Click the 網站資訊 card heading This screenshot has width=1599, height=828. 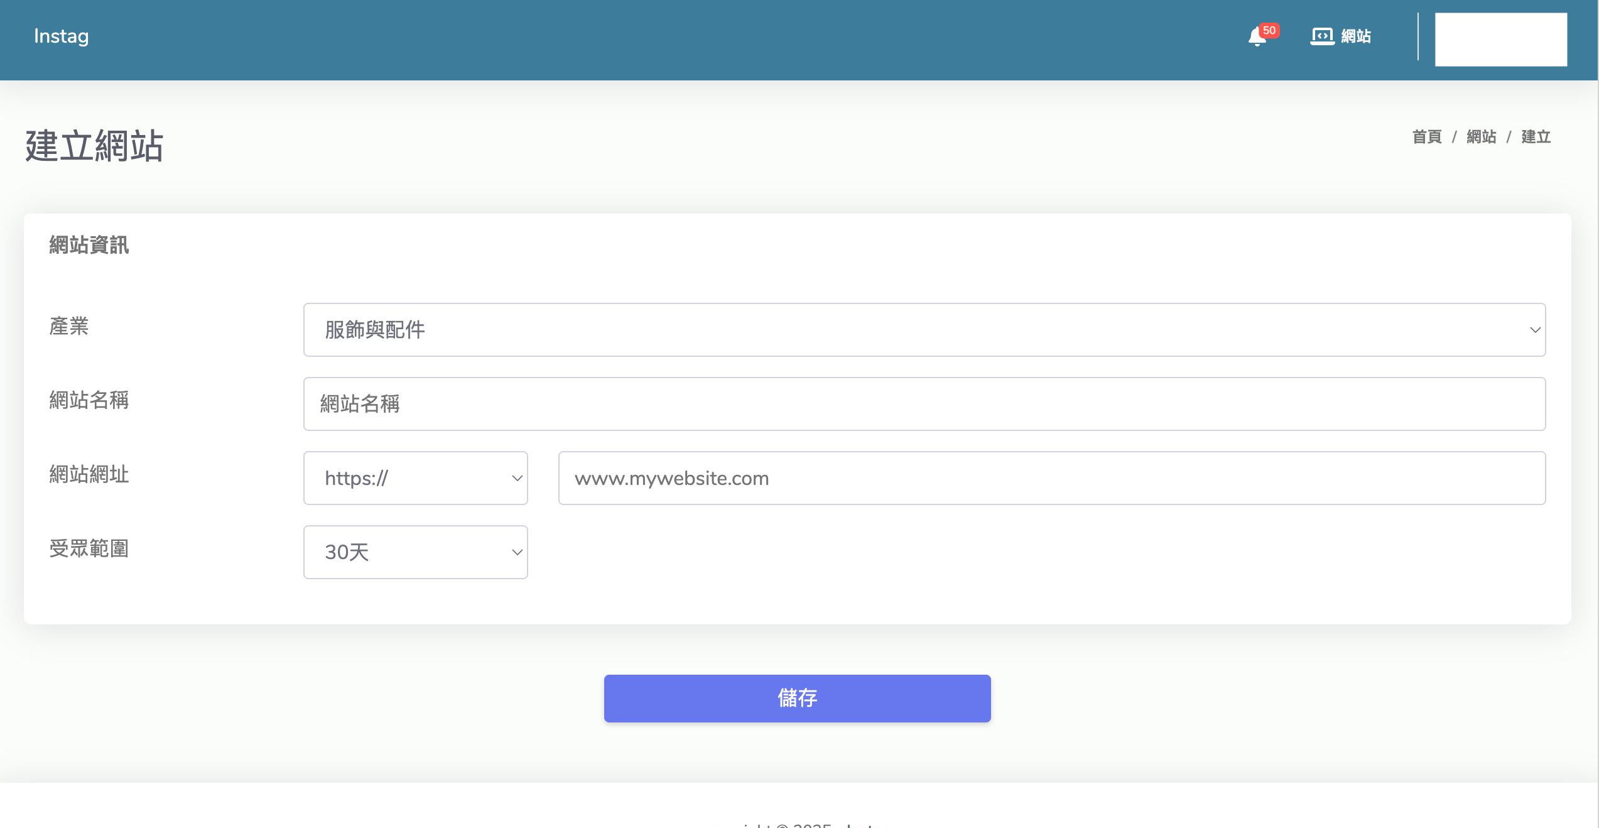point(89,245)
